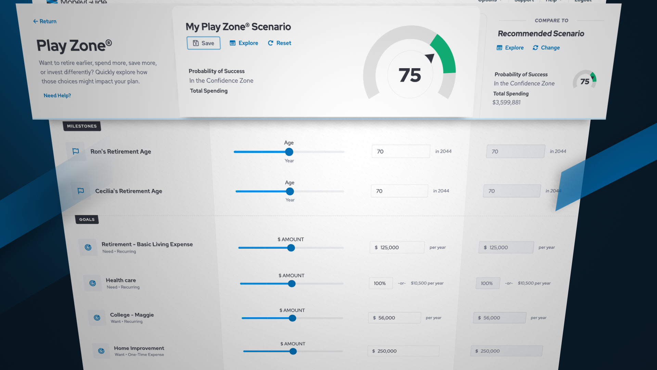Explore My Play Zone Scenario
The image size is (657, 370).
click(x=244, y=43)
